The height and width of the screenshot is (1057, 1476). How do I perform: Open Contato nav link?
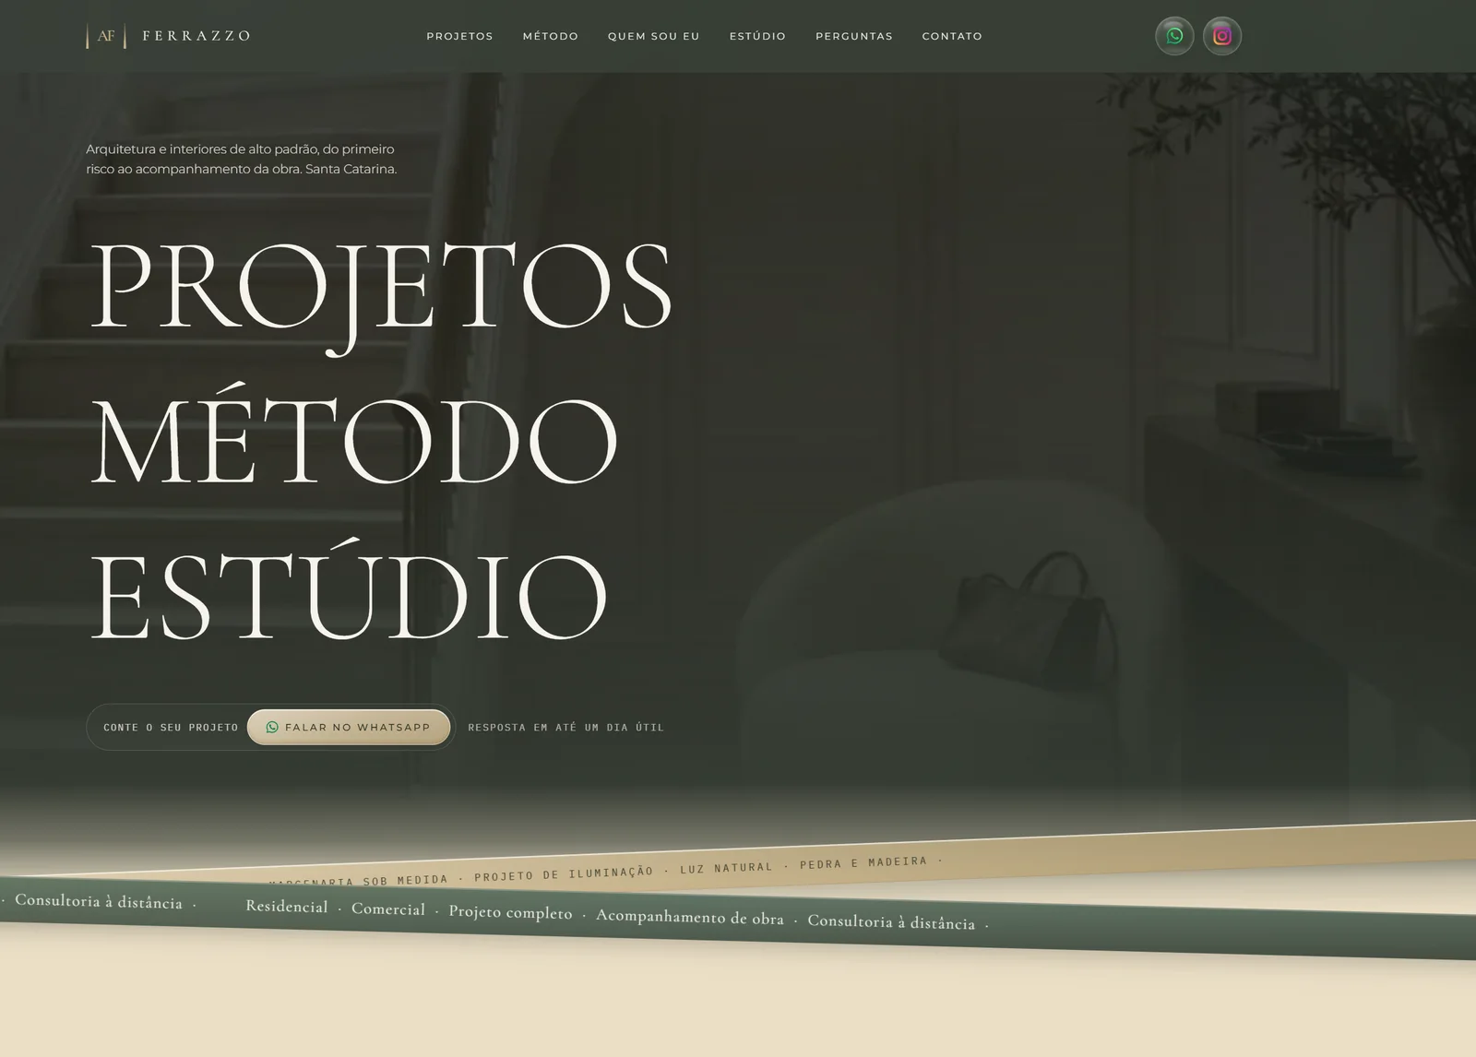(x=952, y=36)
